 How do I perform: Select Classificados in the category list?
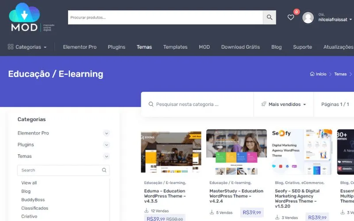[35, 208]
